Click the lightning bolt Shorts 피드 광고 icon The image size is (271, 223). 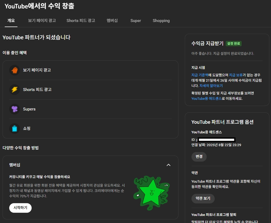pyautogui.click(x=15, y=89)
